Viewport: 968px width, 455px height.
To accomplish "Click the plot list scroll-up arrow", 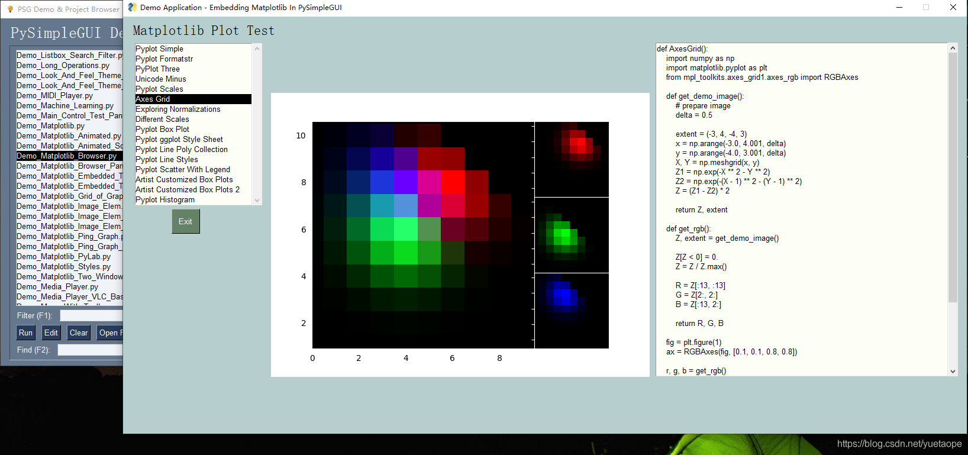I will [x=257, y=49].
